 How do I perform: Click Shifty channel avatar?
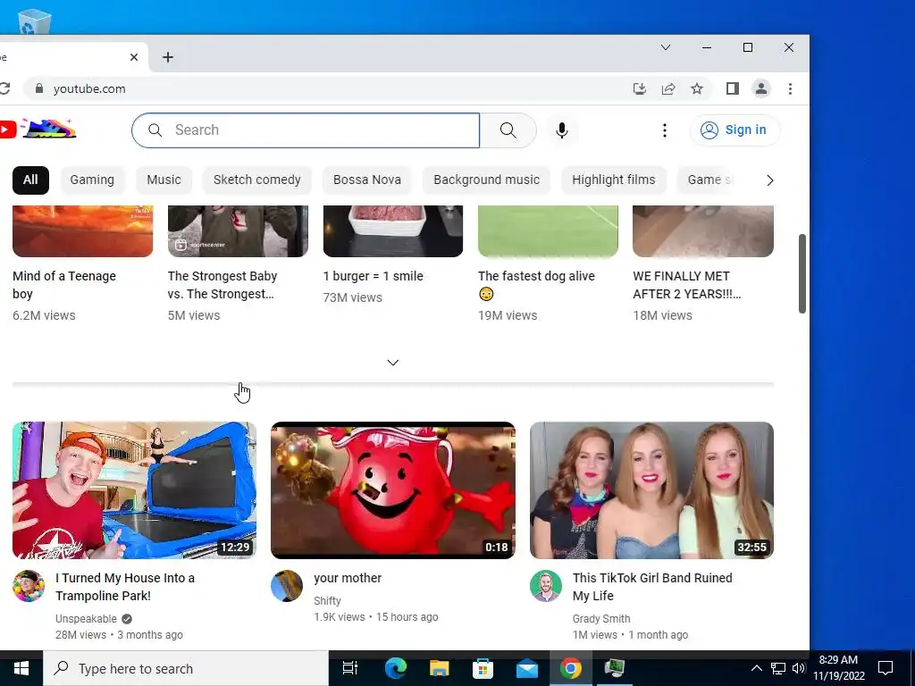point(287,586)
